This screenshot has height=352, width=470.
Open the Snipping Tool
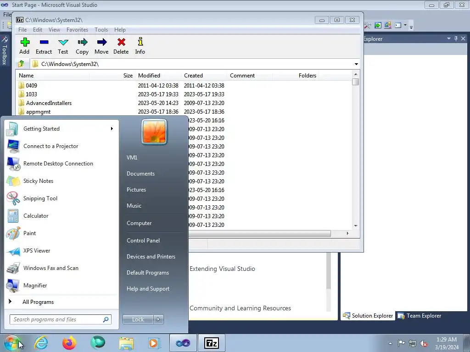tap(60, 198)
